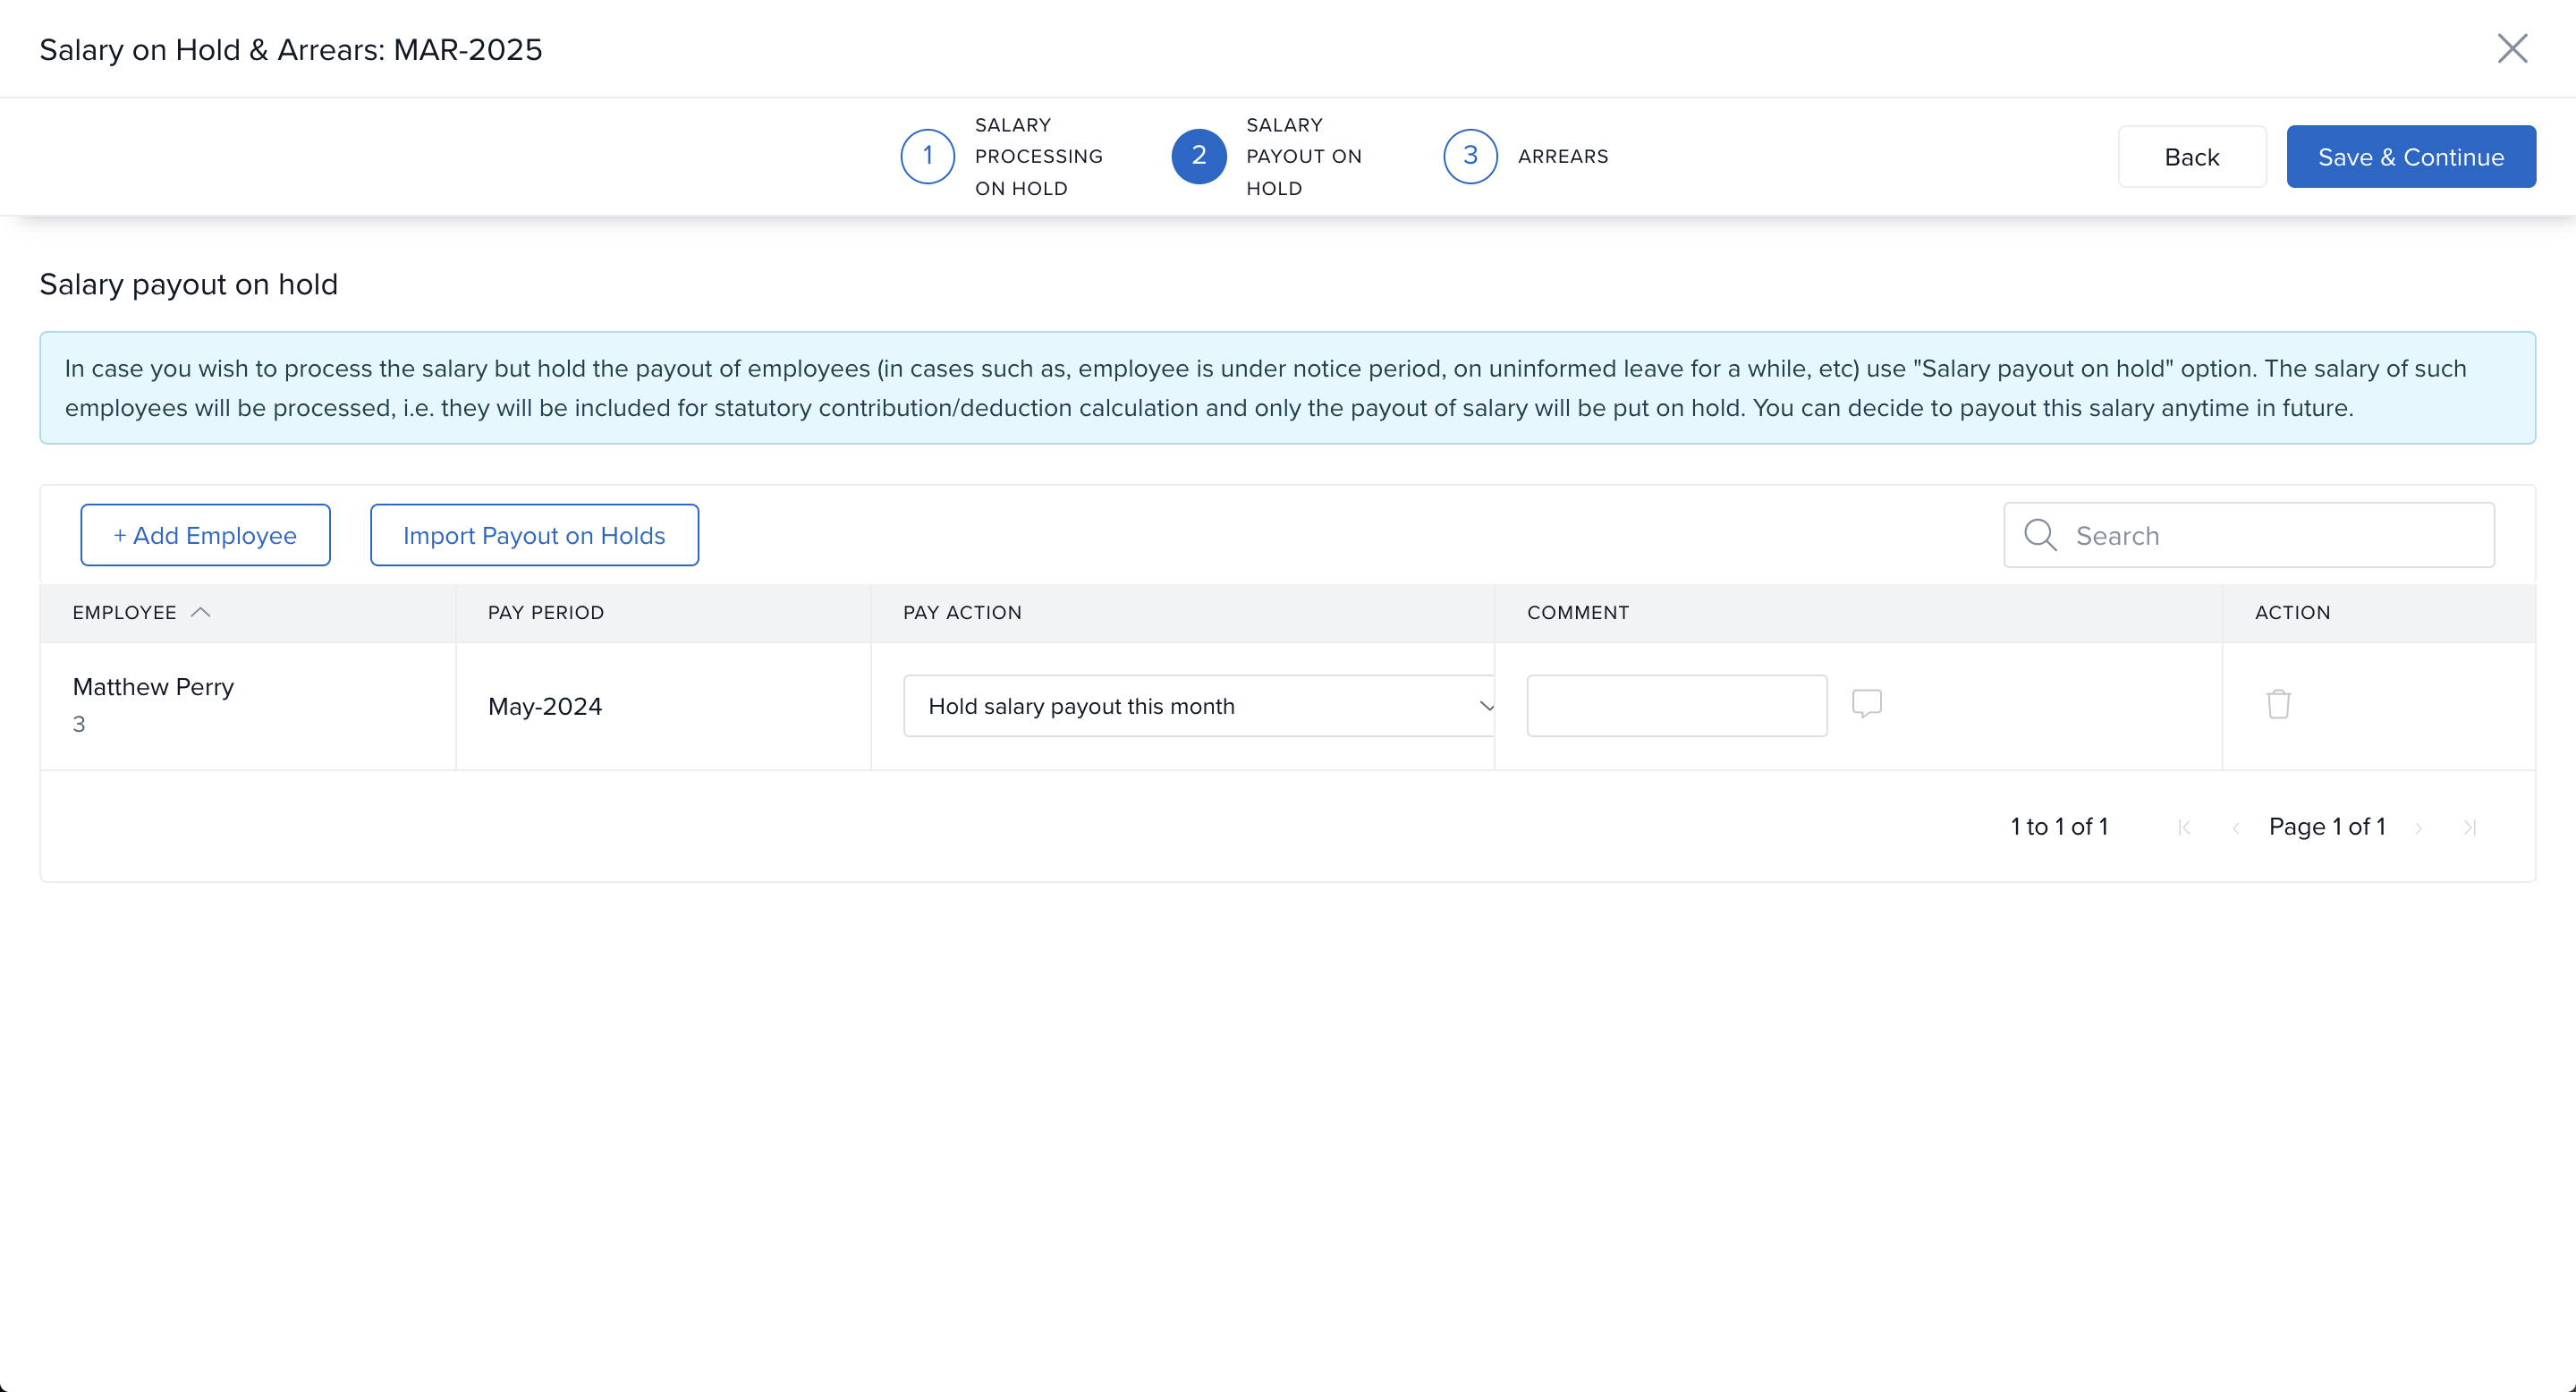The height and width of the screenshot is (1392, 2576).
Task: Click the Pay Period column header
Action: 546,612
